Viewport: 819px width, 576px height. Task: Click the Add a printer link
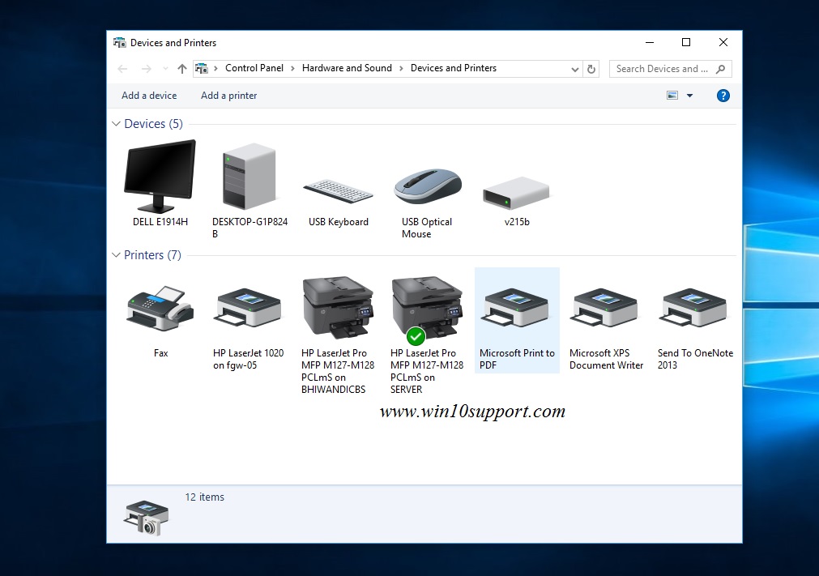point(228,95)
